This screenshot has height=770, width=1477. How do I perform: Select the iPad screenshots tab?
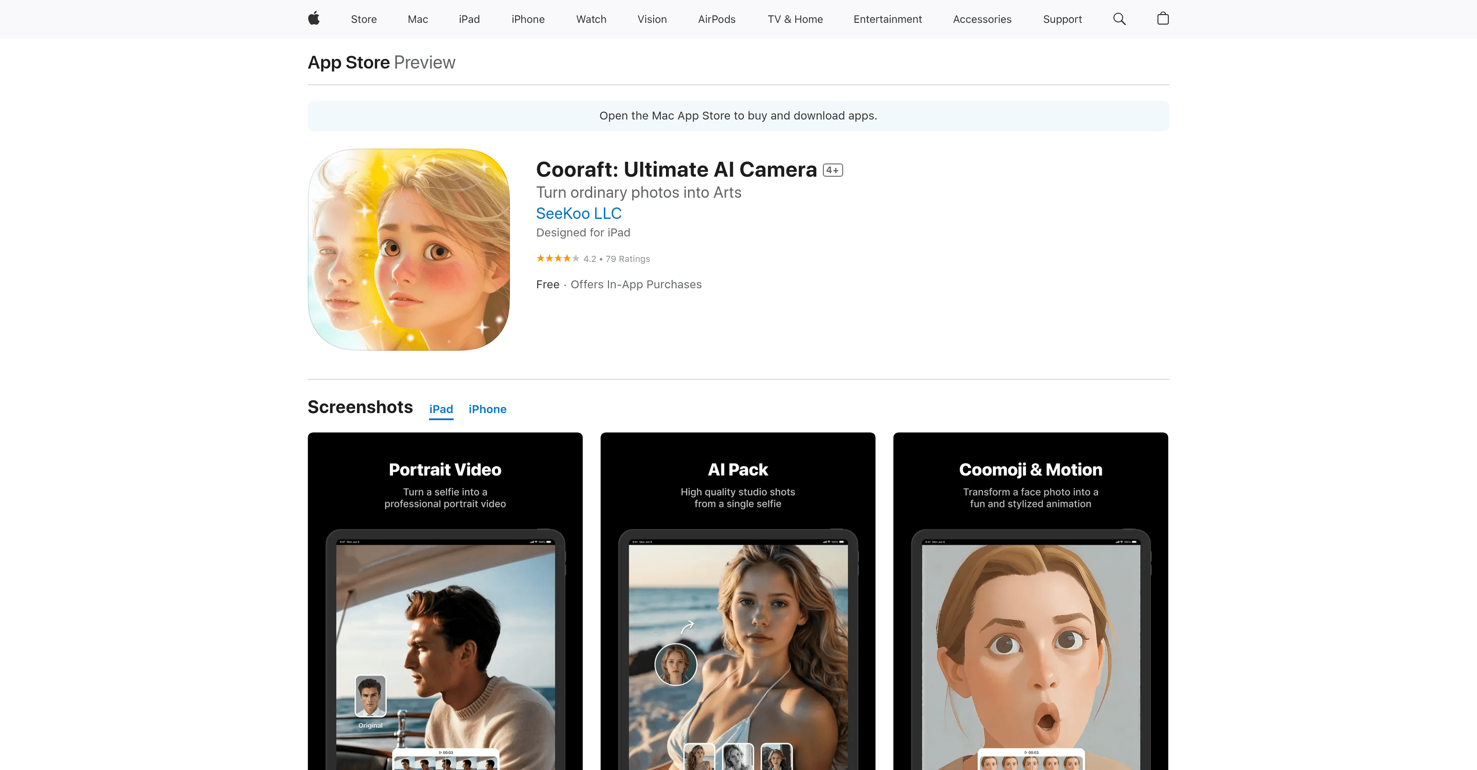[441, 409]
